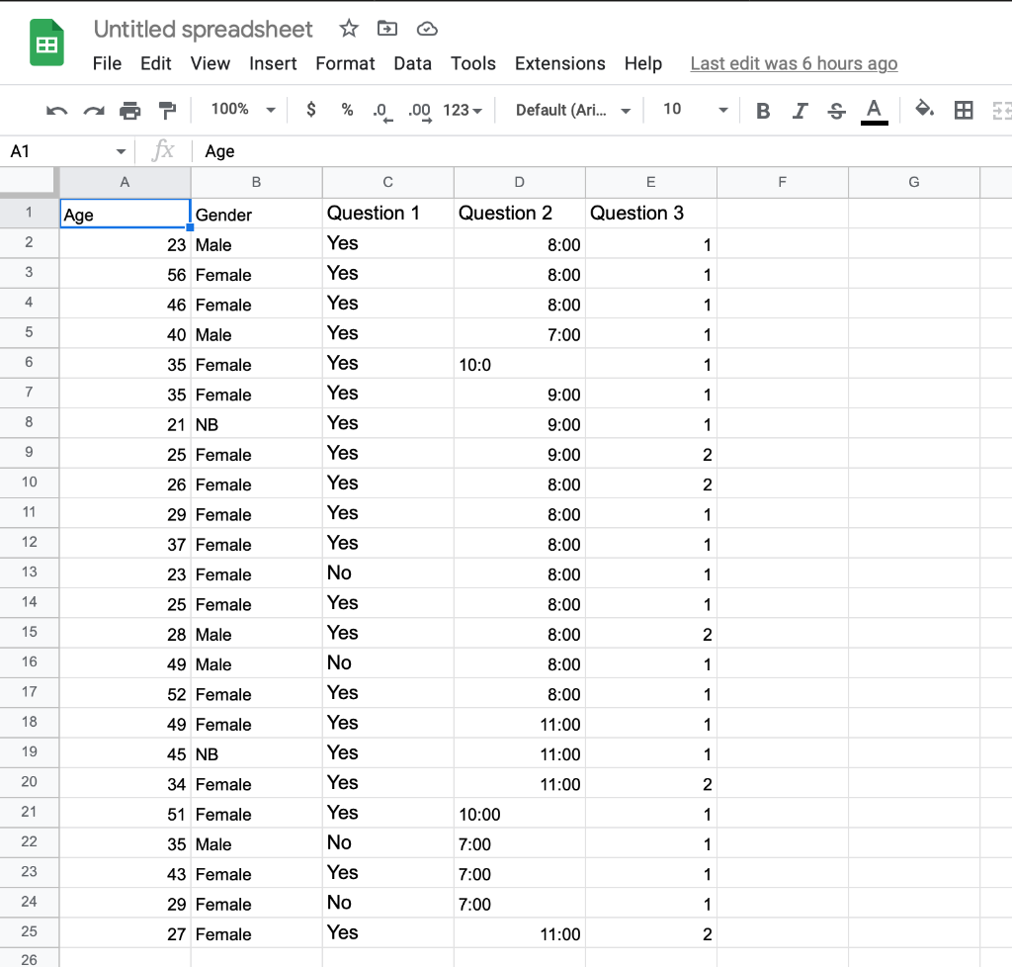The image size is (1012, 967).
Task: Increase decimal places
Action: (x=419, y=112)
